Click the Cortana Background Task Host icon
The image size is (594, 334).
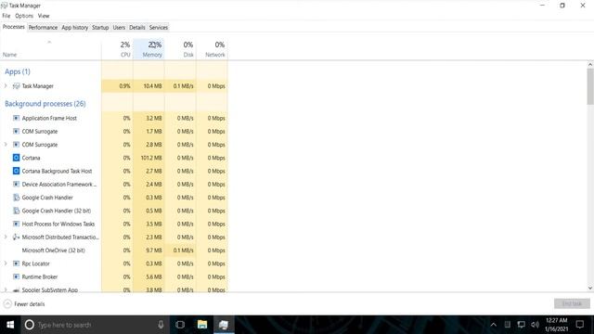tap(16, 171)
